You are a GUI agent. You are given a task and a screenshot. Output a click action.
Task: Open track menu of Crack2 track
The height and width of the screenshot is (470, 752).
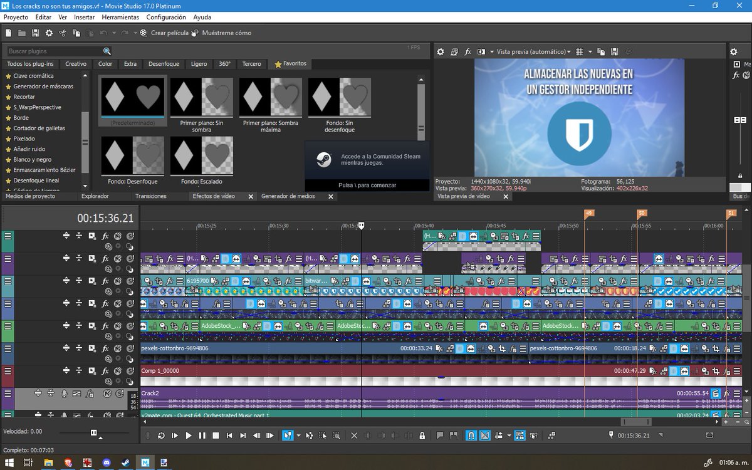(x=8, y=394)
